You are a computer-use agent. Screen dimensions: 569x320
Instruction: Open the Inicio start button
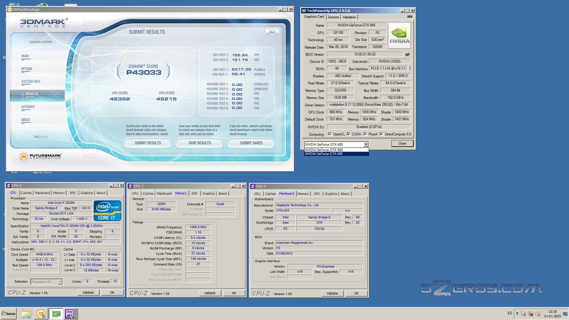tap(8, 314)
